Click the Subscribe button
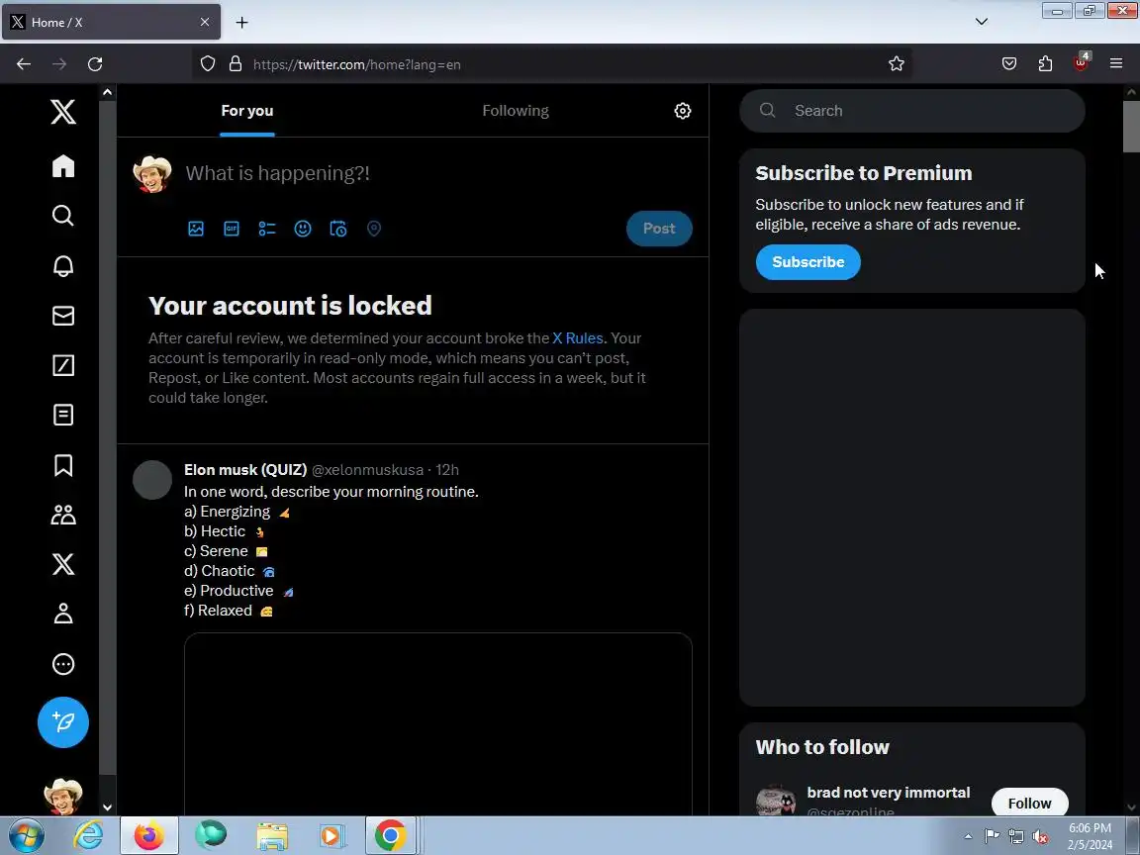The width and height of the screenshot is (1140, 855). (x=807, y=261)
